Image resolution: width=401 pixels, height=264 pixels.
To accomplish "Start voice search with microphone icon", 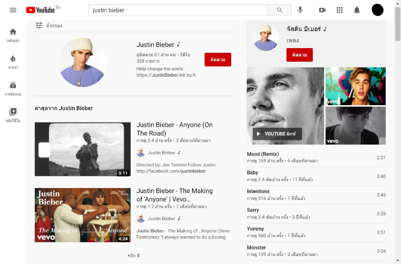I will click(300, 10).
